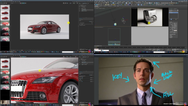
Task: Open the Modifiers menu in 3ds Max
Action: (111, 2)
